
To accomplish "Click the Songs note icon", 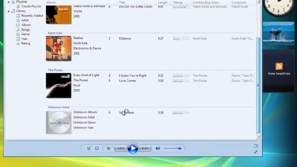I will [x=18, y=30].
